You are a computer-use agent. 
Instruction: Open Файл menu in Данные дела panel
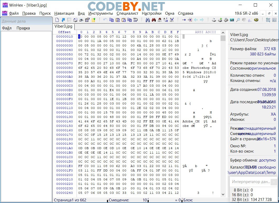[x=7, y=28]
